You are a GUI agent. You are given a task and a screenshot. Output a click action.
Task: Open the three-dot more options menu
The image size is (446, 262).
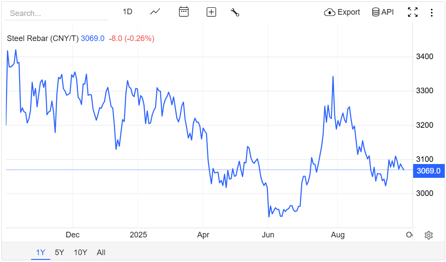click(x=431, y=12)
